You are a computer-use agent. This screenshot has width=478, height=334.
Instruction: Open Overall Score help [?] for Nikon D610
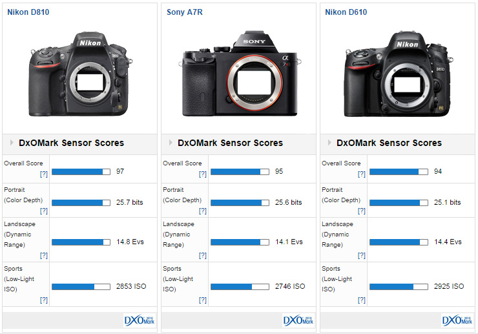[x=362, y=174]
